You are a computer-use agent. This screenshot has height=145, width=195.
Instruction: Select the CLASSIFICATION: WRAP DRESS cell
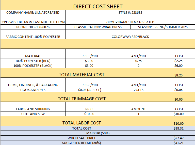tap(98, 27)
